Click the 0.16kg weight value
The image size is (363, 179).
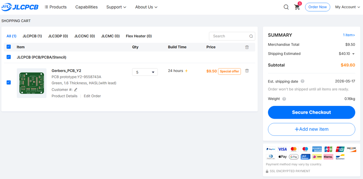[349, 99]
